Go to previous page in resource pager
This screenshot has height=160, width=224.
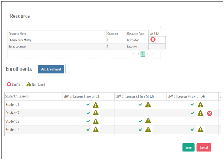[138, 54]
